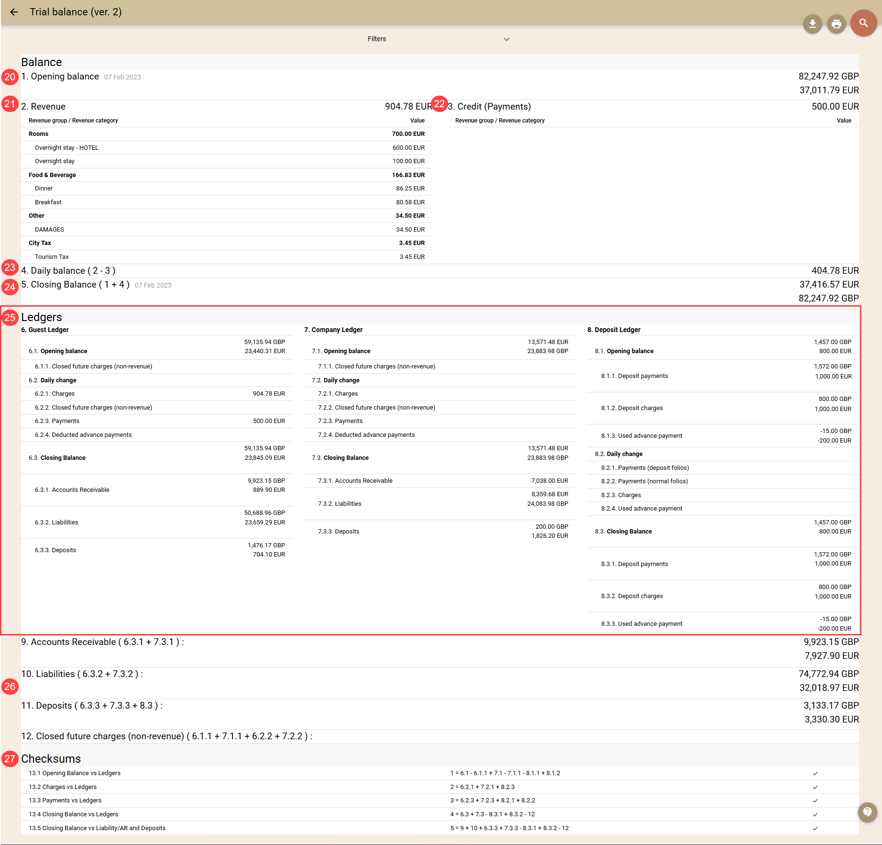Select 8.1.1. Deposit payments row
This screenshot has width=882, height=845.
(723, 376)
